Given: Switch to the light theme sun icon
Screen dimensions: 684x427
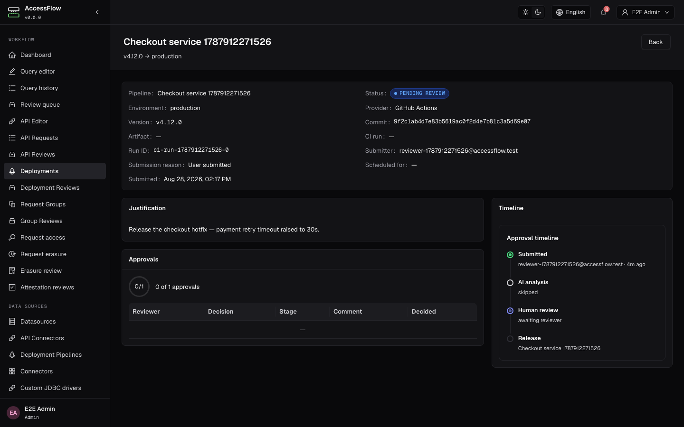Looking at the screenshot, I should [x=525, y=12].
